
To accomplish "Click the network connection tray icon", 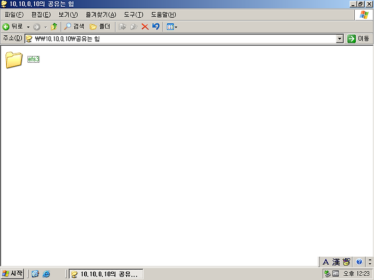I will click(327, 274).
